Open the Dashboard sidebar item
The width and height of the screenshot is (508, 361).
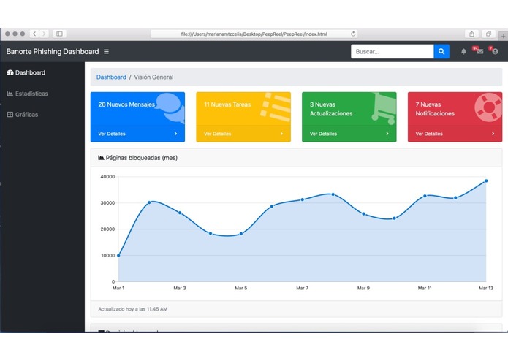point(26,72)
